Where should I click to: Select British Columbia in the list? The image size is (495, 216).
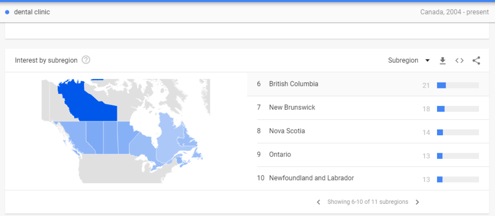(x=293, y=84)
